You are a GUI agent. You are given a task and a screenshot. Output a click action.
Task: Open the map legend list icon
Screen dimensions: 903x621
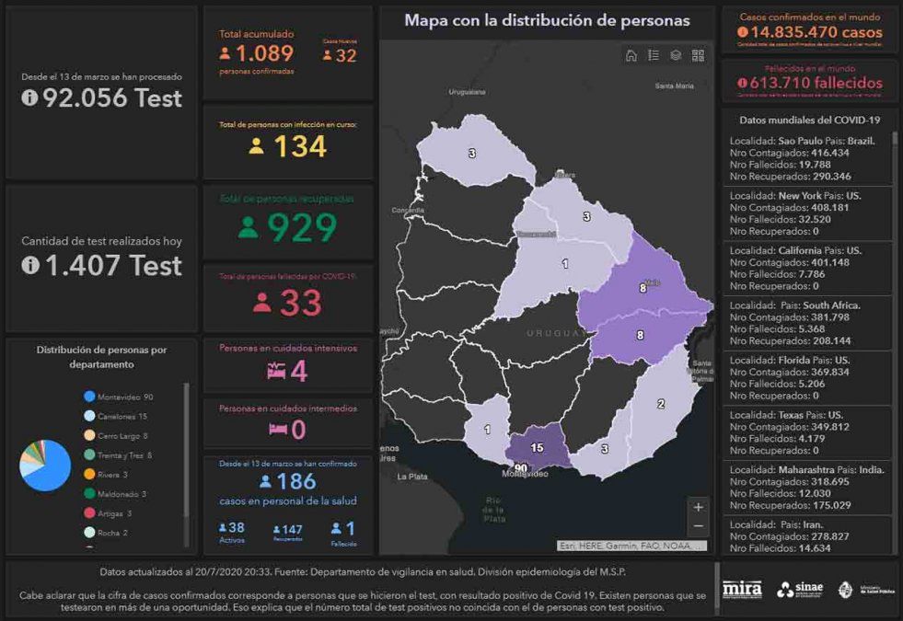(653, 55)
